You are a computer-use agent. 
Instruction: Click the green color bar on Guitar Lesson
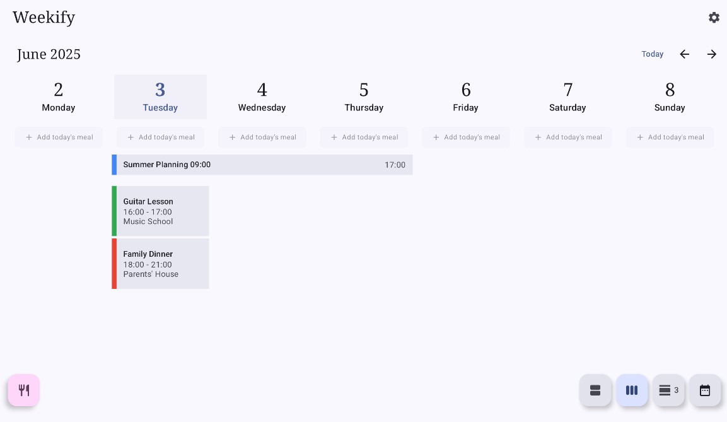(114, 211)
